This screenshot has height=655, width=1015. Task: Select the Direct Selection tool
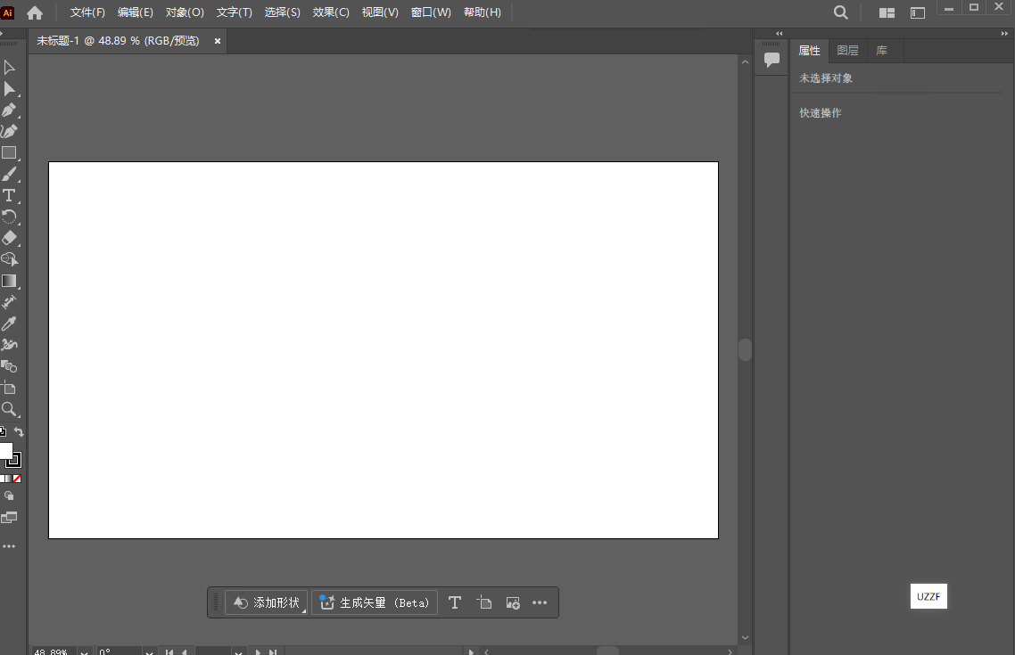coord(11,88)
